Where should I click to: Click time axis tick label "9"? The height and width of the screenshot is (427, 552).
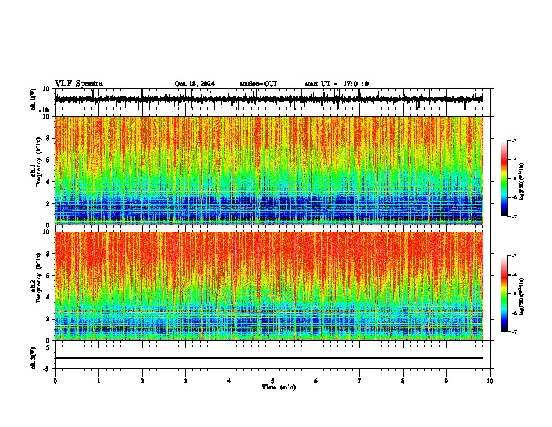(x=446, y=381)
